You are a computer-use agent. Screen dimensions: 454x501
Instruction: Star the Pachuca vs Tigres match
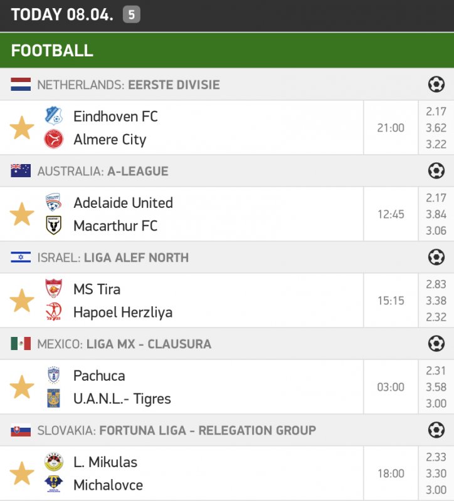pos(22,387)
